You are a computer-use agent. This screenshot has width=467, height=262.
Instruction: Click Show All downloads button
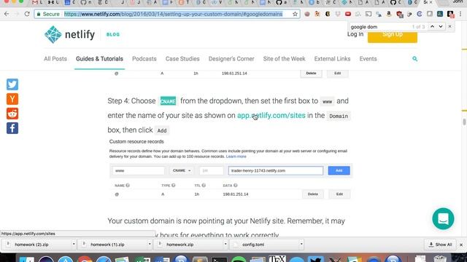pos(440,245)
